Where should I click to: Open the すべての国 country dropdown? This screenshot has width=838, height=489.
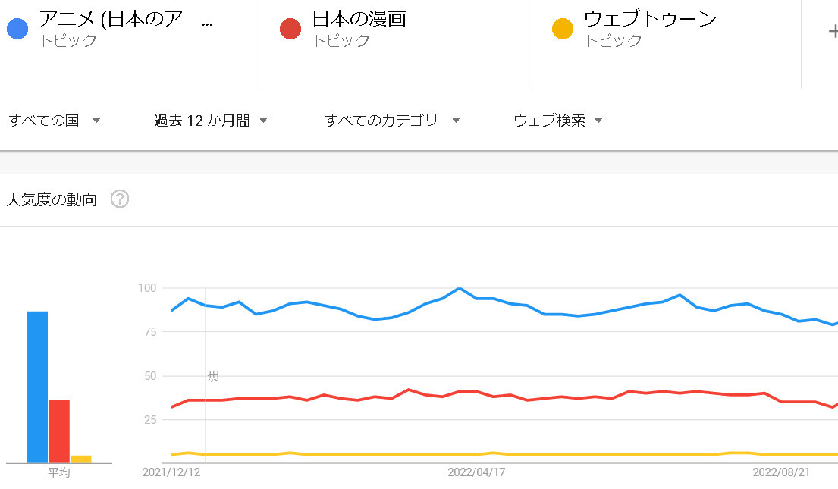(55, 121)
